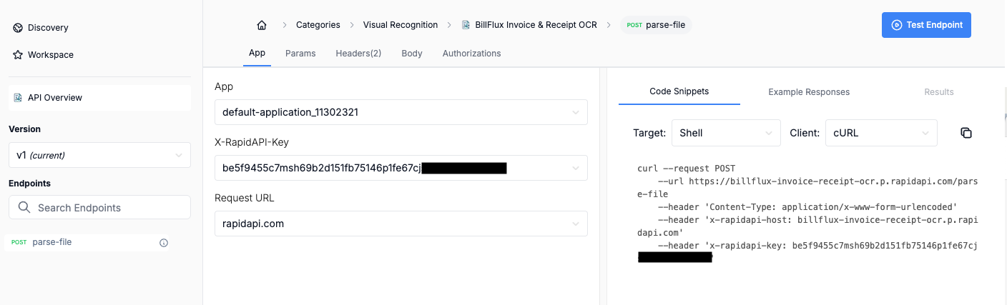Screen dimensions: 1007x305
Task: Click the Workspace star icon
Action: pos(18,55)
